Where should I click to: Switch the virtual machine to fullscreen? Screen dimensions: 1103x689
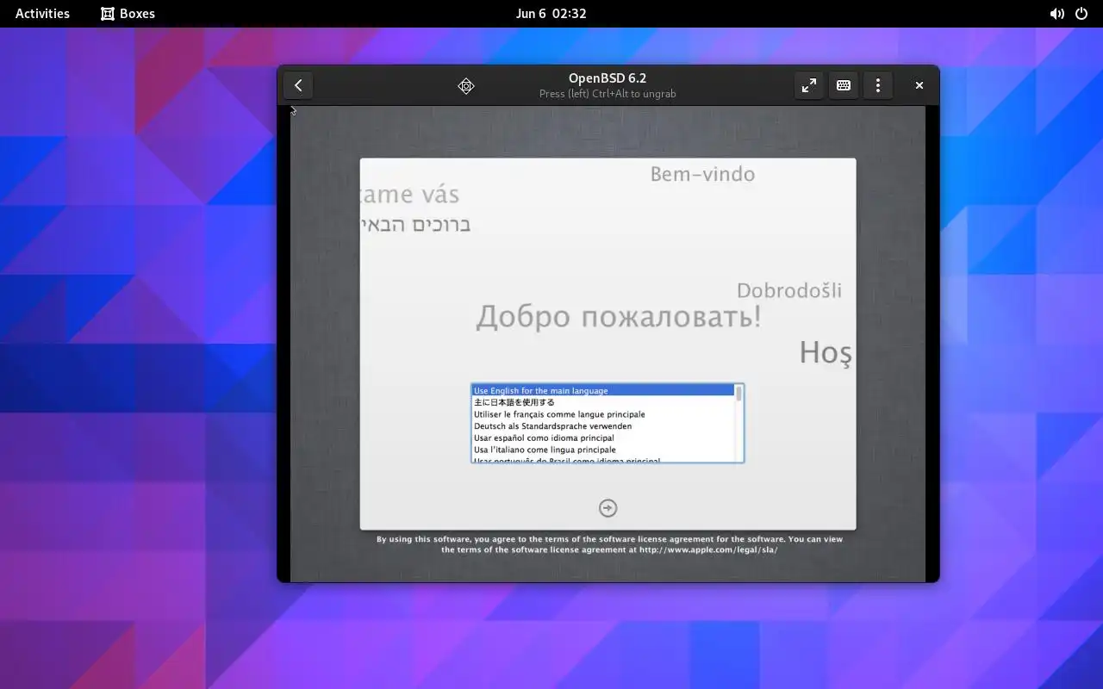coord(808,85)
